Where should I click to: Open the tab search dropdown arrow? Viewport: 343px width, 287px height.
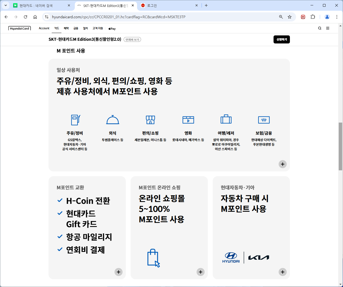[x=5, y=5]
